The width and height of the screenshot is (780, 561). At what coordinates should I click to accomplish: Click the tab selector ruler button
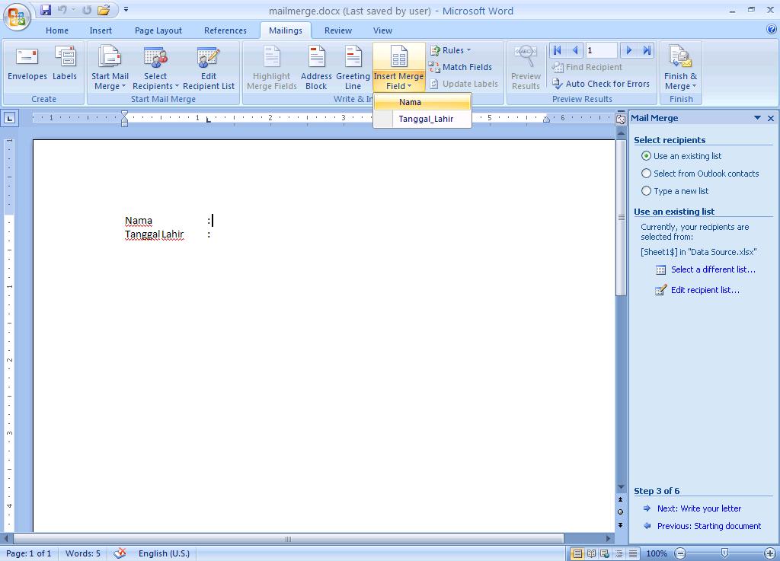[x=9, y=118]
